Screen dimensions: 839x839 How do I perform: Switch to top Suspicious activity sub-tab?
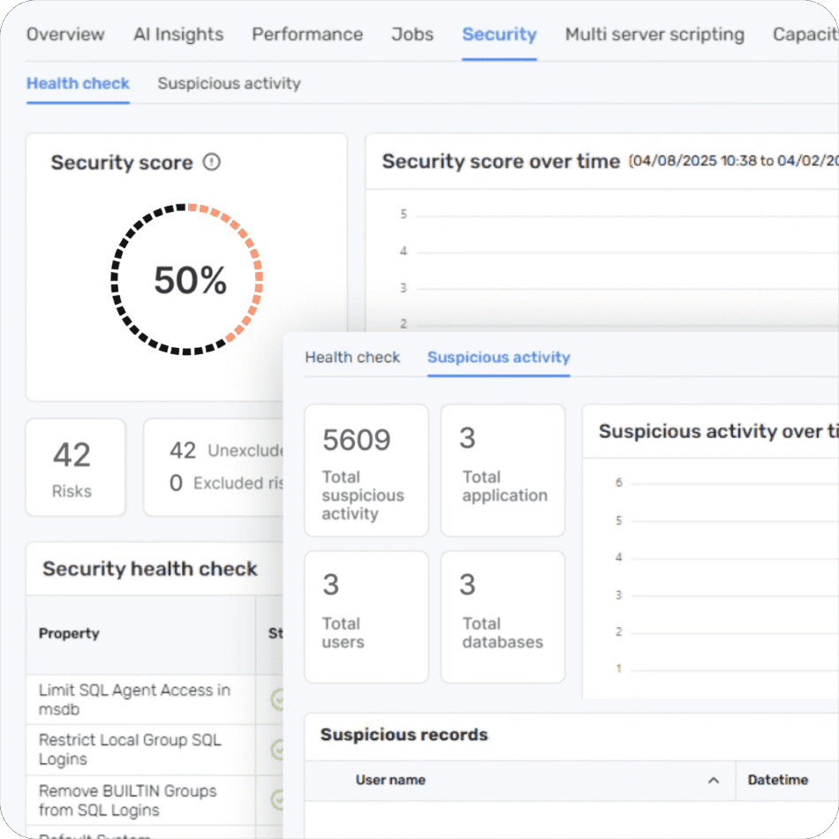pyautogui.click(x=229, y=84)
